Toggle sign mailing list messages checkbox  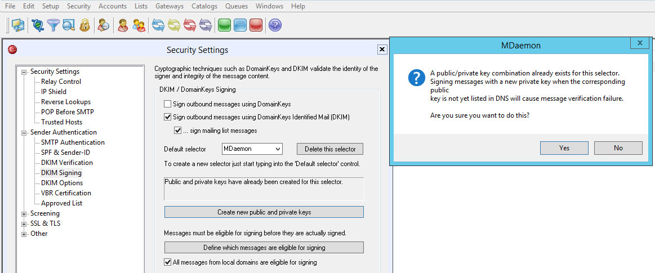click(x=177, y=131)
